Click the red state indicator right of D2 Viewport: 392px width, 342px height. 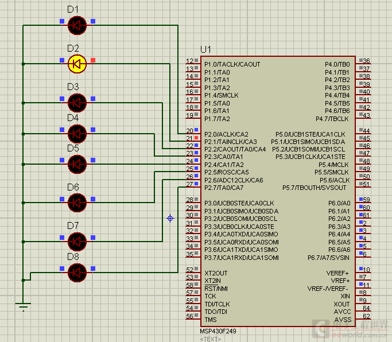[x=93, y=60]
